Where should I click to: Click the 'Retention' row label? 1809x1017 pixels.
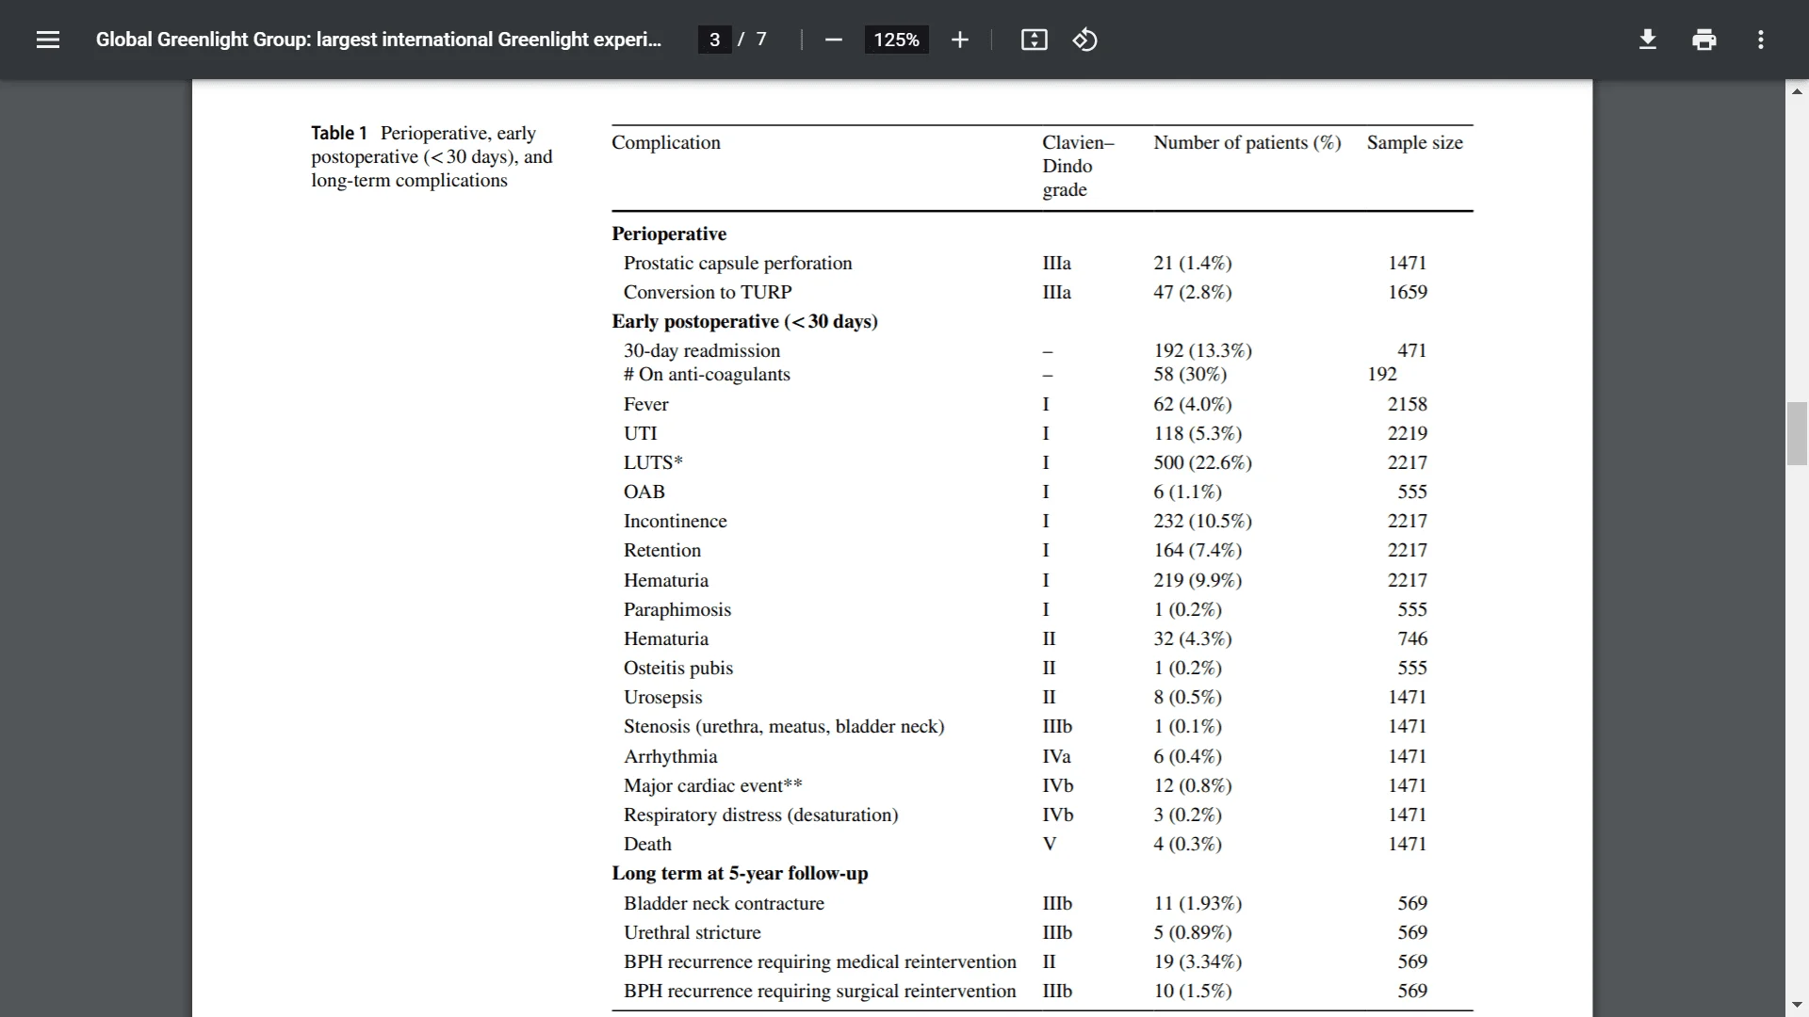point(662,550)
